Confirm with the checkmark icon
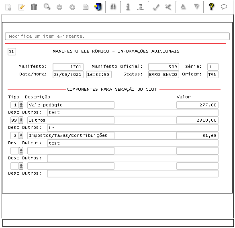The image size is (235, 228). pos(156,7)
